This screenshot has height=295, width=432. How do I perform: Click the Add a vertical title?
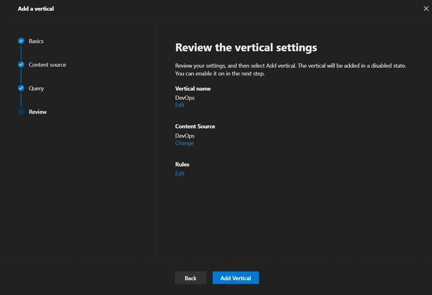tap(36, 9)
